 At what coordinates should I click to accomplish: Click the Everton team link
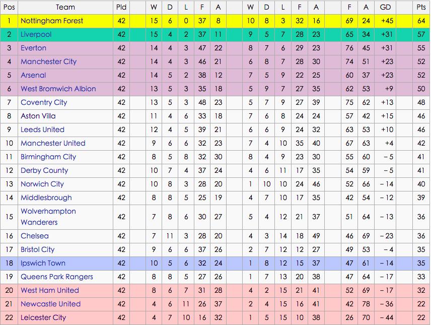pos(33,48)
